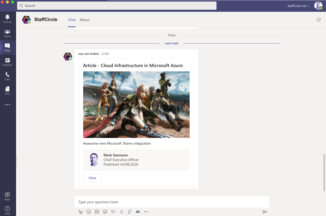Viewport: 326px width, 216px height.
Task: Open Help in the sidebar
Action: click(x=7, y=210)
